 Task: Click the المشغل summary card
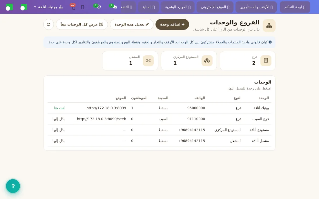point(130,61)
